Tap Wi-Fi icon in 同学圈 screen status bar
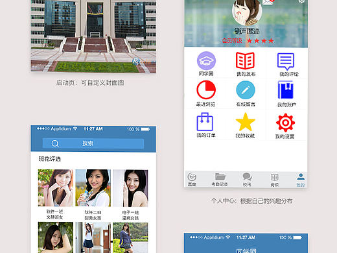The image size is (337, 253). pyautogui.click(x=228, y=237)
